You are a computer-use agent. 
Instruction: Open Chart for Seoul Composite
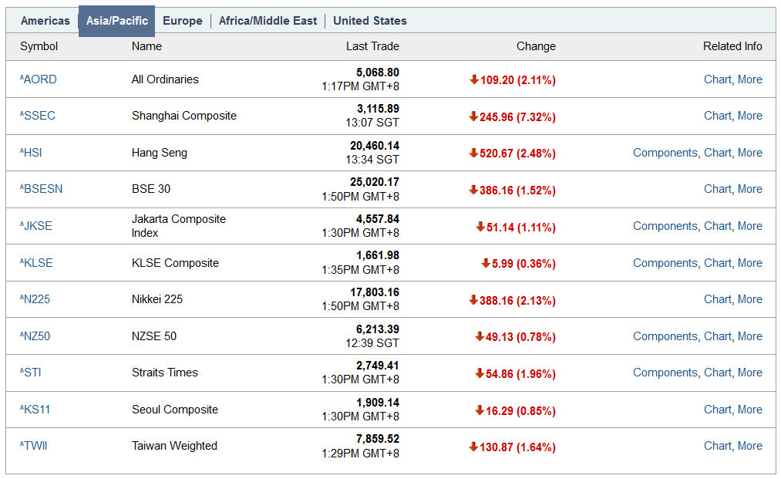(717, 410)
